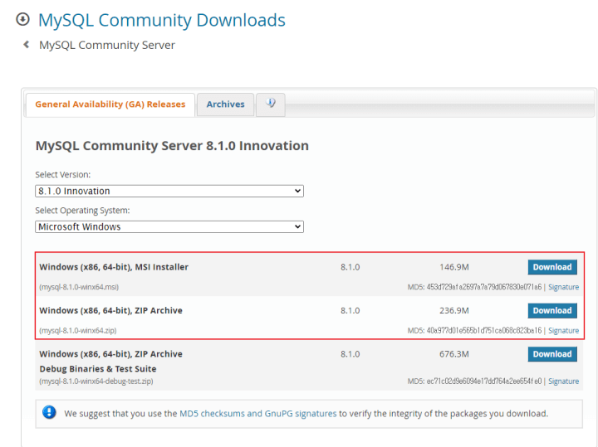Click the 676.3M file size value
This screenshot has width=598, height=447.
(x=453, y=354)
